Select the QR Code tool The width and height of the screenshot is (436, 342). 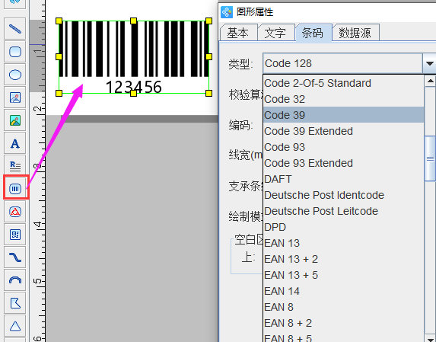pos(15,235)
